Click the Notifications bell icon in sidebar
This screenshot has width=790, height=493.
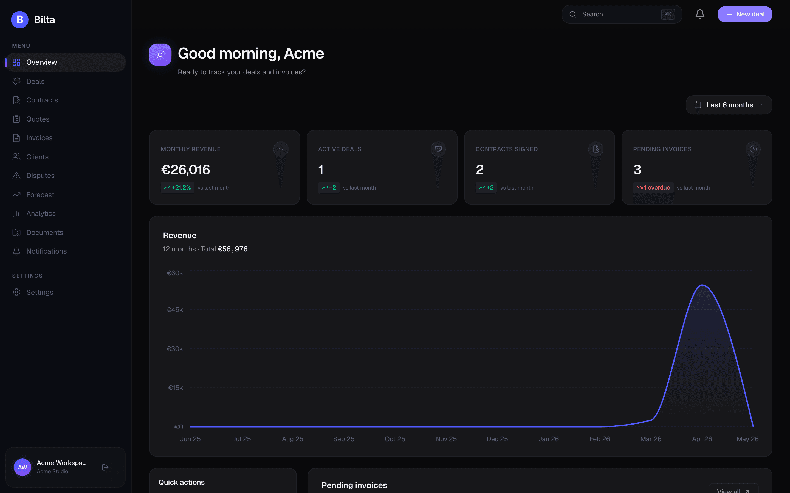click(16, 251)
